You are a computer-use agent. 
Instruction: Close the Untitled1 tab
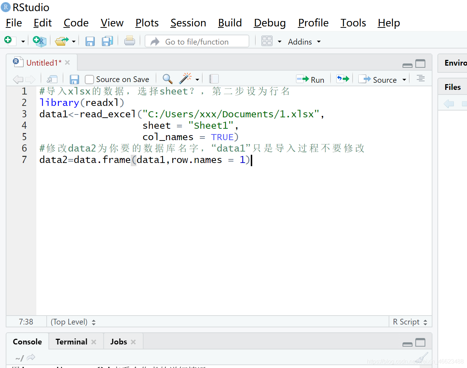coord(68,62)
